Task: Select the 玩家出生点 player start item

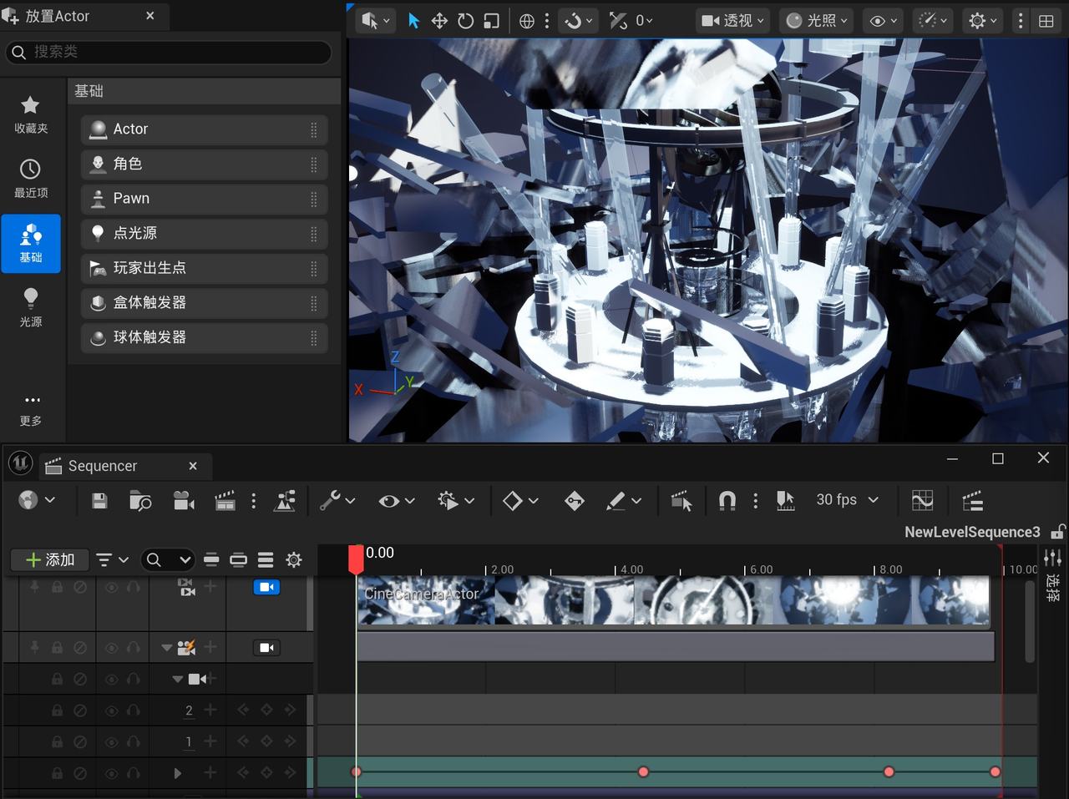Action: coord(205,268)
